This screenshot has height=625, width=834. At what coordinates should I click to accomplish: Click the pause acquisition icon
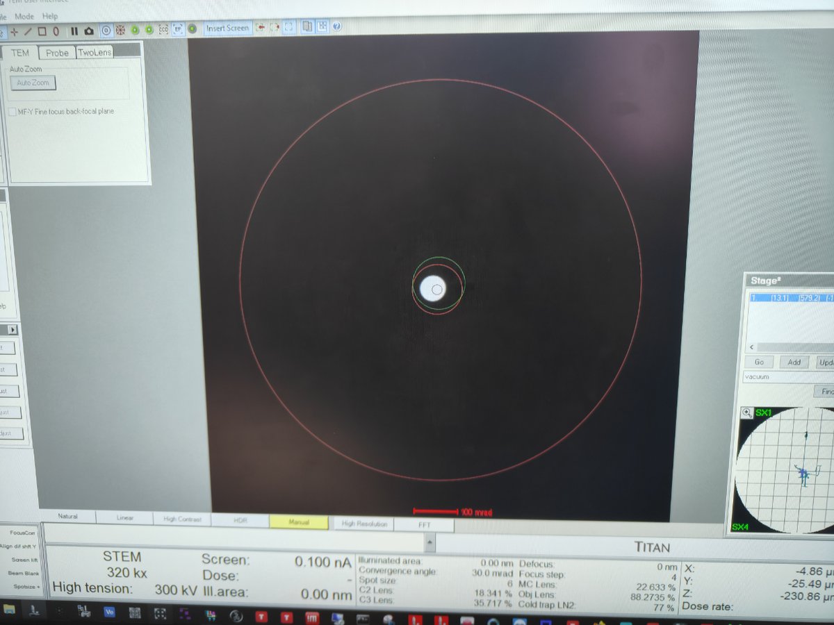tap(74, 31)
